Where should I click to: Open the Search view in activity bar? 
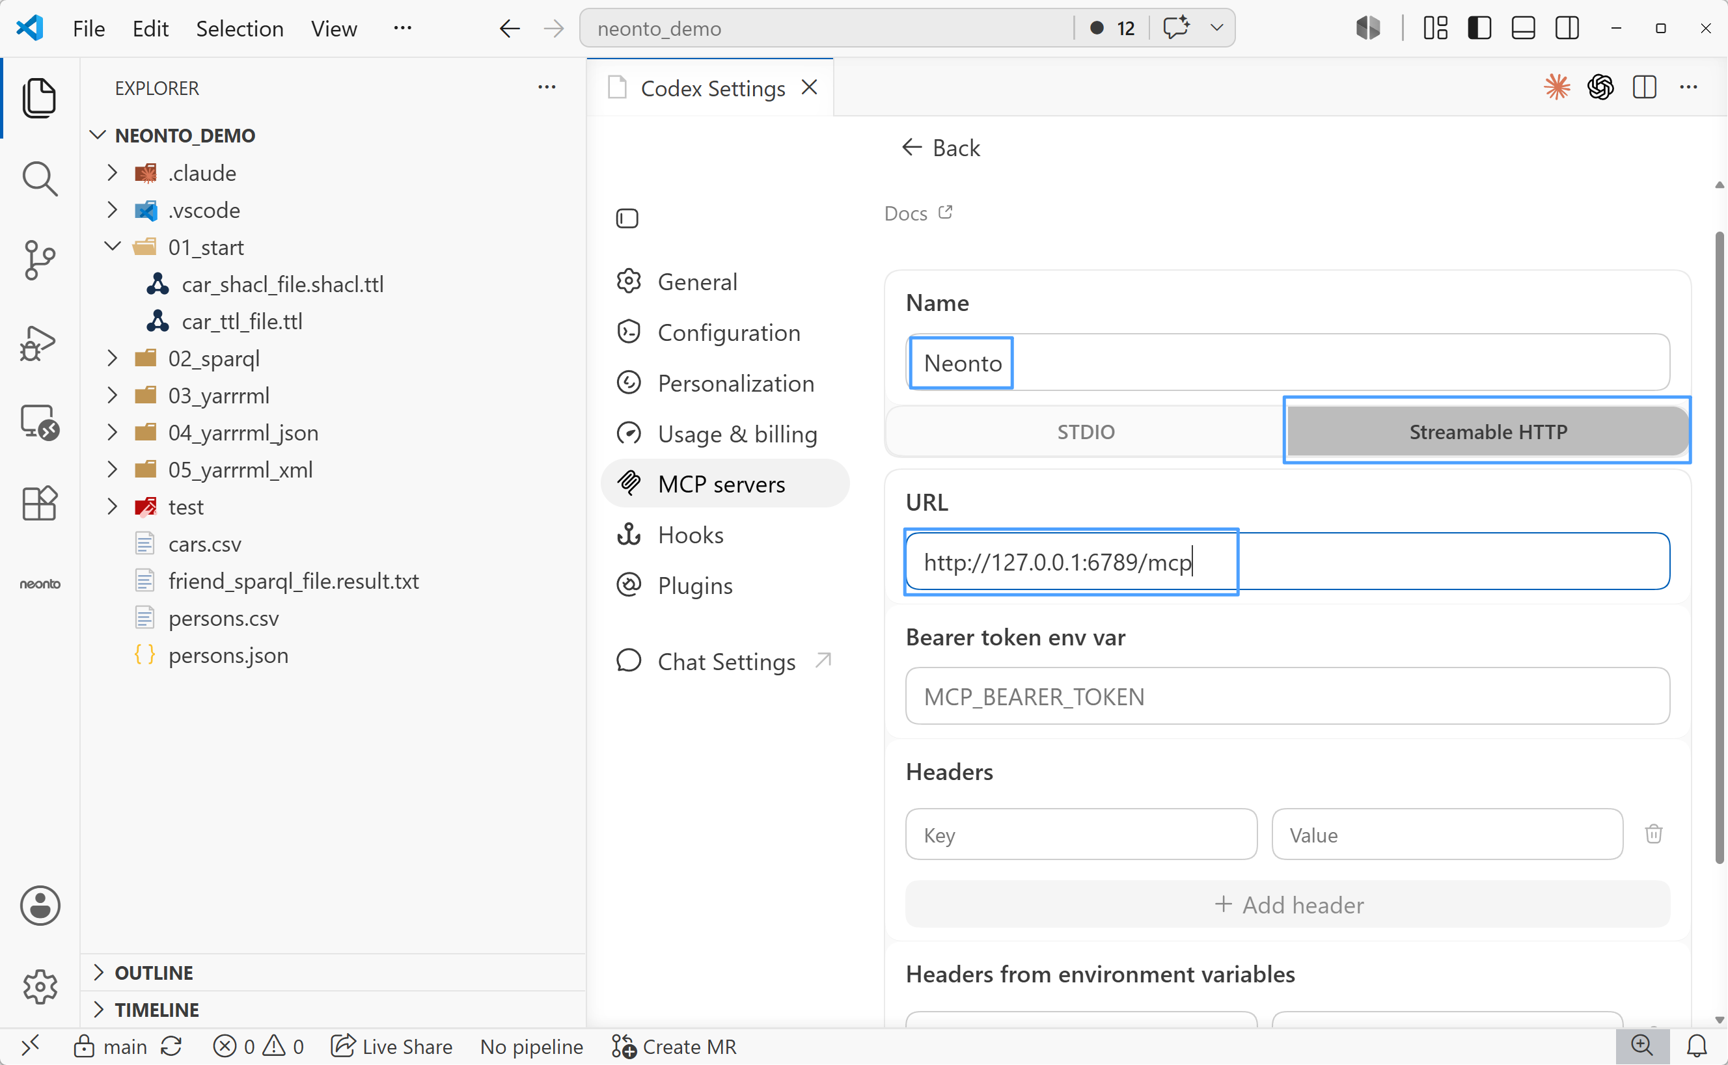(40, 179)
